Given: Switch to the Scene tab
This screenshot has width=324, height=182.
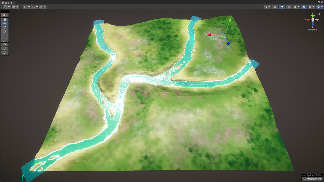Looking at the screenshot, I should pos(7,2).
